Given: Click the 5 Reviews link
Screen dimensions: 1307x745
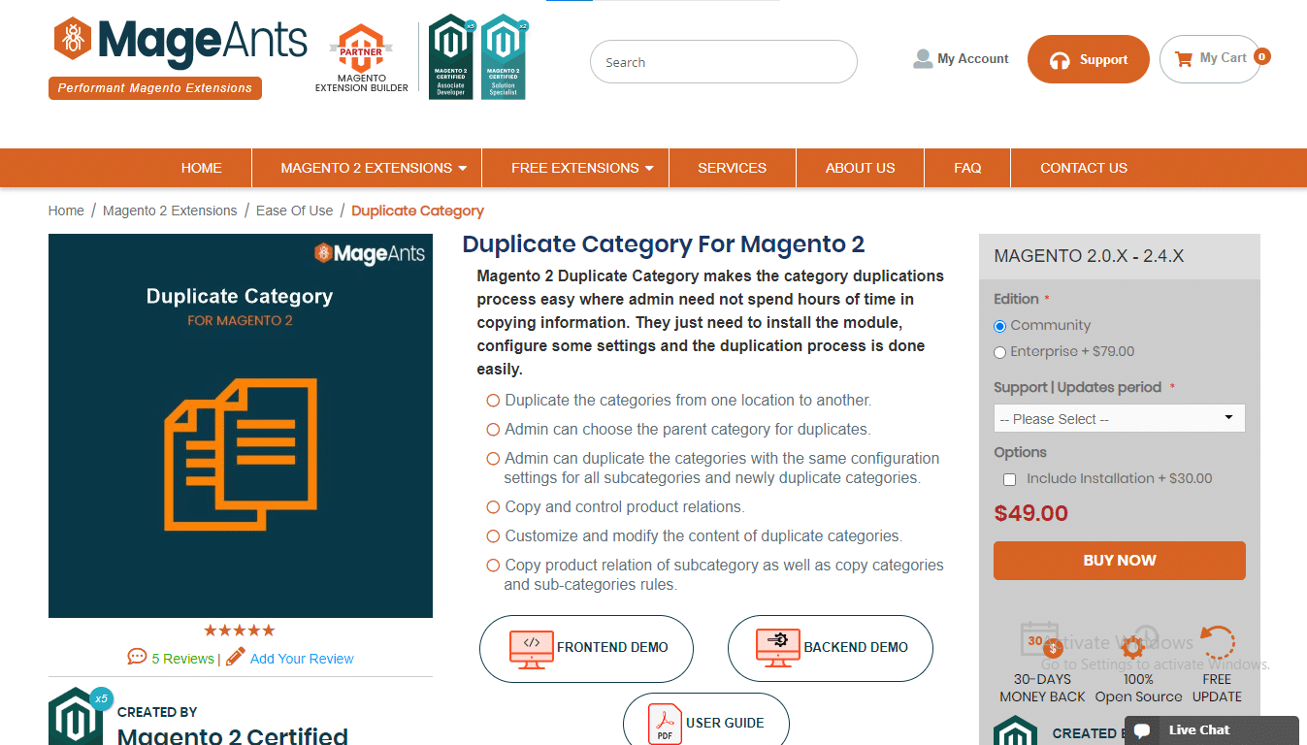Looking at the screenshot, I should (182, 659).
